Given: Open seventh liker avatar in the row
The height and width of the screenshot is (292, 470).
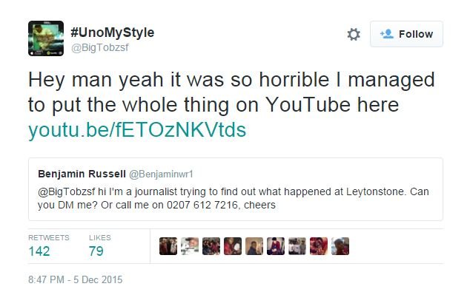Looking at the screenshot, I should pyautogui.click(x=297, y=246).
